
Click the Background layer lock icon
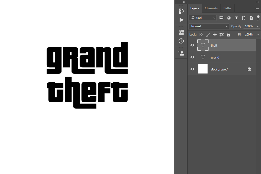pyautogui.click(x=249, y=69)
